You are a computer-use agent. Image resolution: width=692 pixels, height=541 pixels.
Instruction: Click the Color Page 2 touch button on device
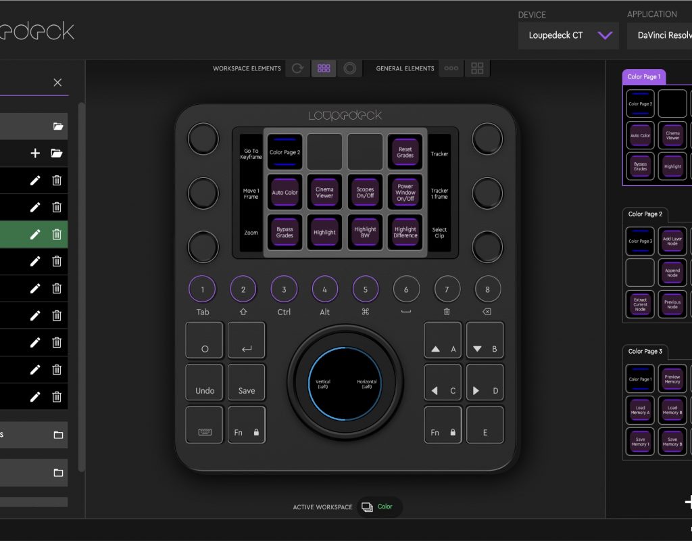(285, 152)
